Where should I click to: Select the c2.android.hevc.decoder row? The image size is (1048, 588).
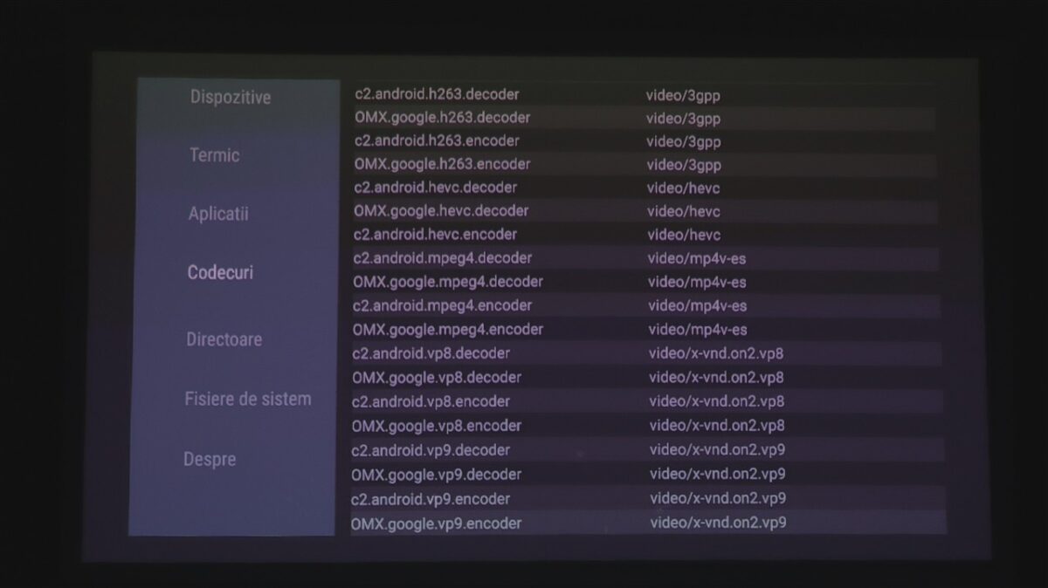click(435, 187)
